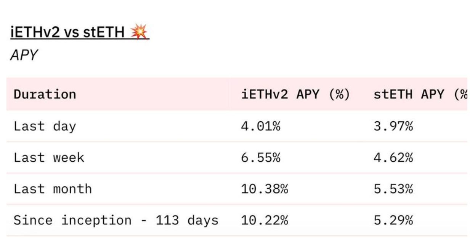This screenshot has height=248, width=475.
Task: Click the 10.22% since inception value
Action: pos(265,220)
